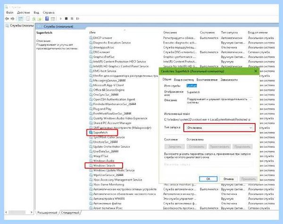Open the Действие menu
283x224 pixels.
[24, 12]
